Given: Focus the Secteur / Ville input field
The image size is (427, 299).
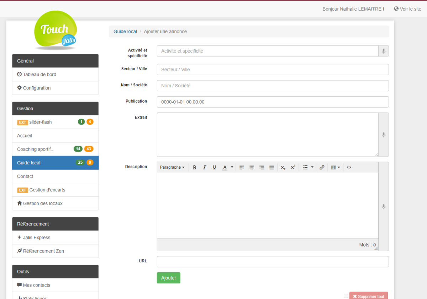Looking at the screenshot, I should [x=273, y=70].
